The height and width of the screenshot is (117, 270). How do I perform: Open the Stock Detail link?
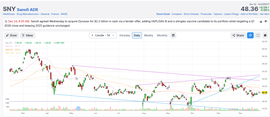163,14
